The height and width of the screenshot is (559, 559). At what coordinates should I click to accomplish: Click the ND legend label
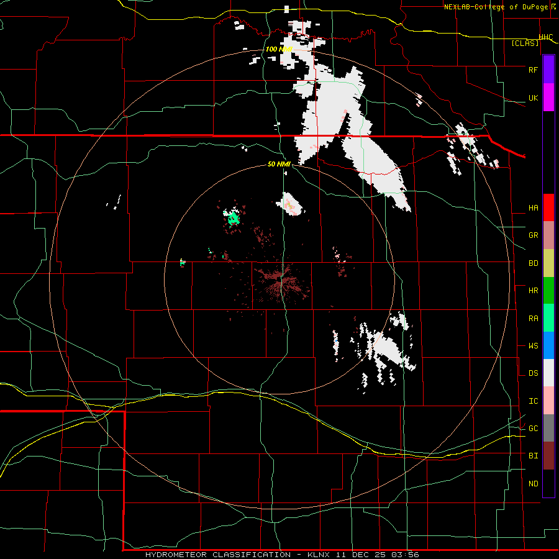[x=533, y=484]
